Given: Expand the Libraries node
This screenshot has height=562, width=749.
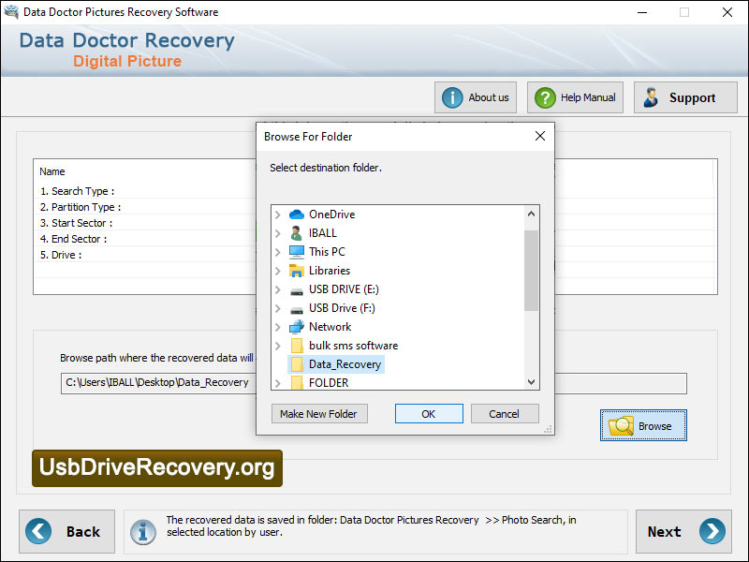Looking at the screenshot, I should [x=276, y=270].
